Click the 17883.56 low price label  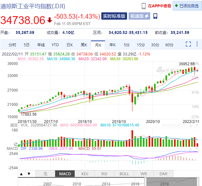29,114
